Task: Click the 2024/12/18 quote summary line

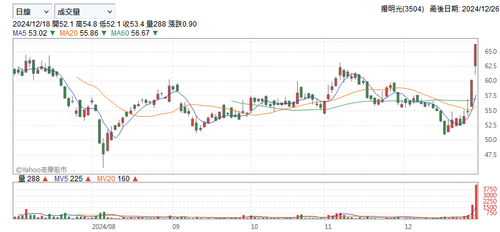Action: click(104, 24)
